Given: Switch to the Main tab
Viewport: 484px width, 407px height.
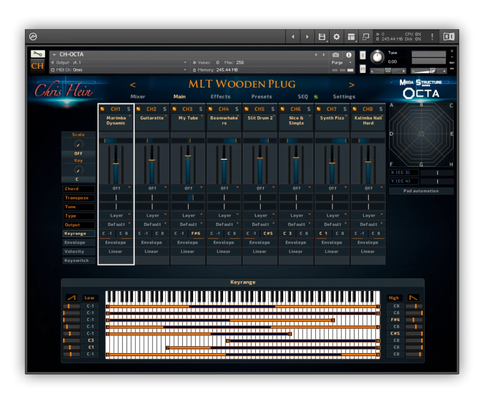Looking at the screenshot, I should point(179,97).
